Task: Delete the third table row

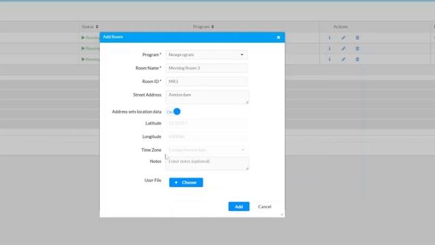Action: pyautogui.click(x=358, y=59)
